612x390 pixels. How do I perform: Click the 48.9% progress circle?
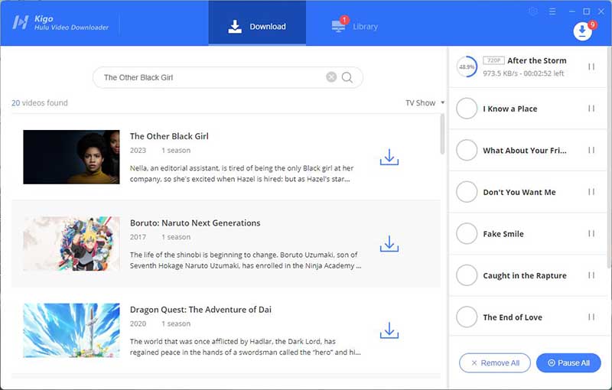tap(467, 67)
